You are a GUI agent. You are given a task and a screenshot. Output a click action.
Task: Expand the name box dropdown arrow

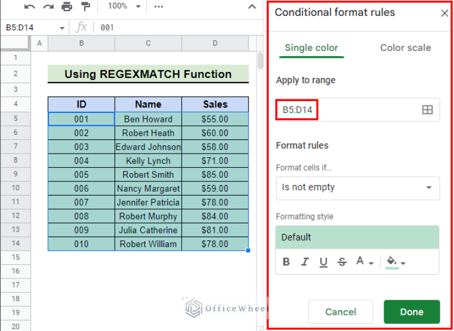coord(62,28)
